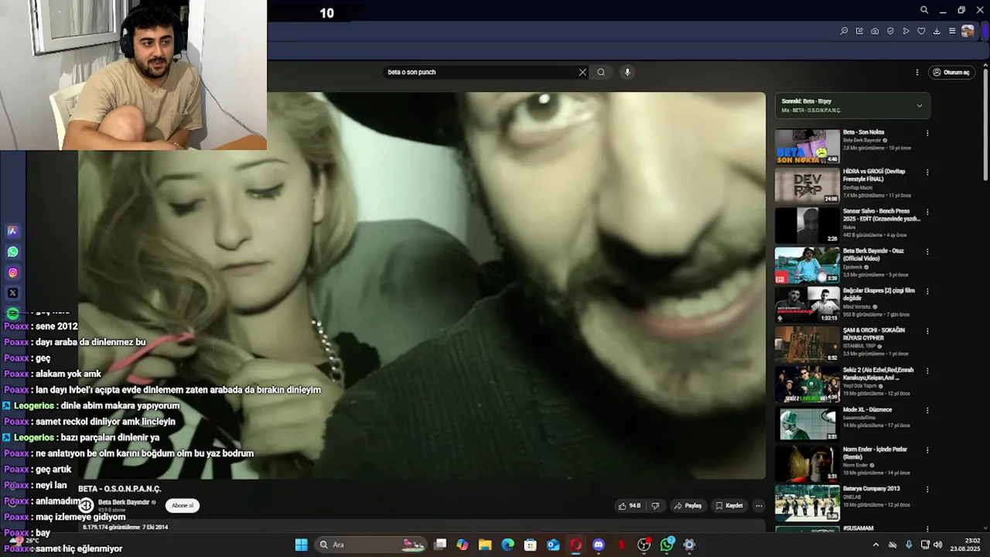Open Opera downloads icon
The height and width of the screenshot is (557, 990).
point(937,31)
